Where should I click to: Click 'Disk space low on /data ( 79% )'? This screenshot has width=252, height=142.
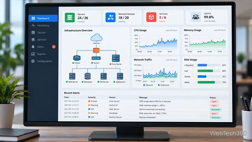point(153,113)
